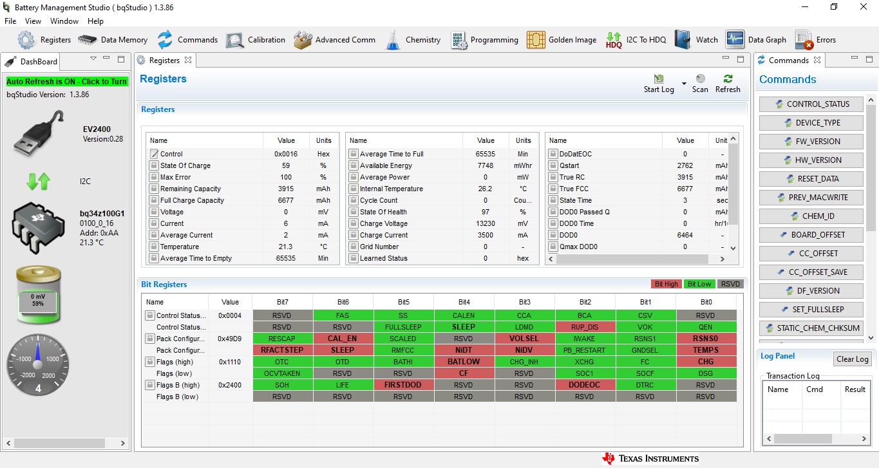The width and height of the screenshot is (879, 468).
Task: Open the Golden Image icon
Action: 536,40
